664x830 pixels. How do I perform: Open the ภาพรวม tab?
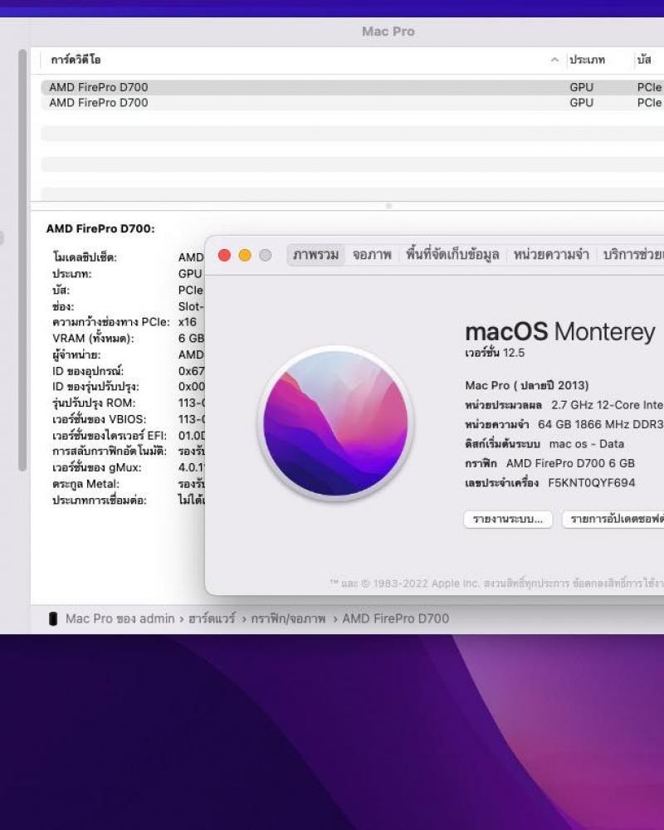click(316, 255)
